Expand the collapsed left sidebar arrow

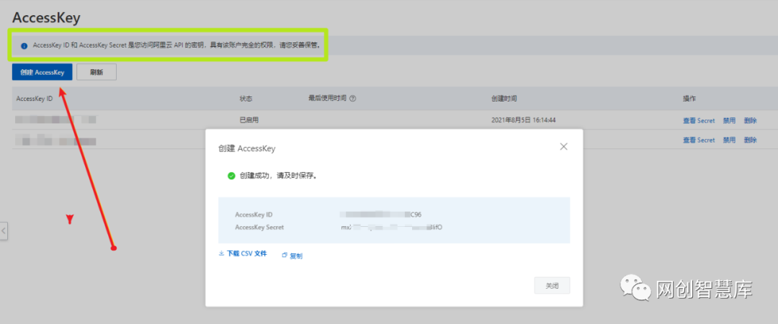click(4, 230)
